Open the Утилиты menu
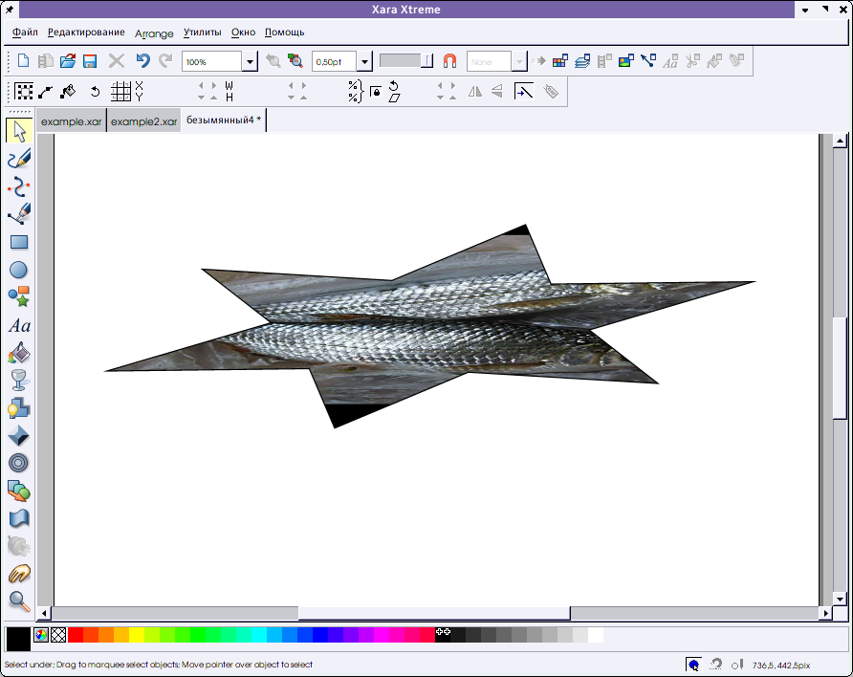Viewport: 853px width, 677px height. [x=202, y=33]
